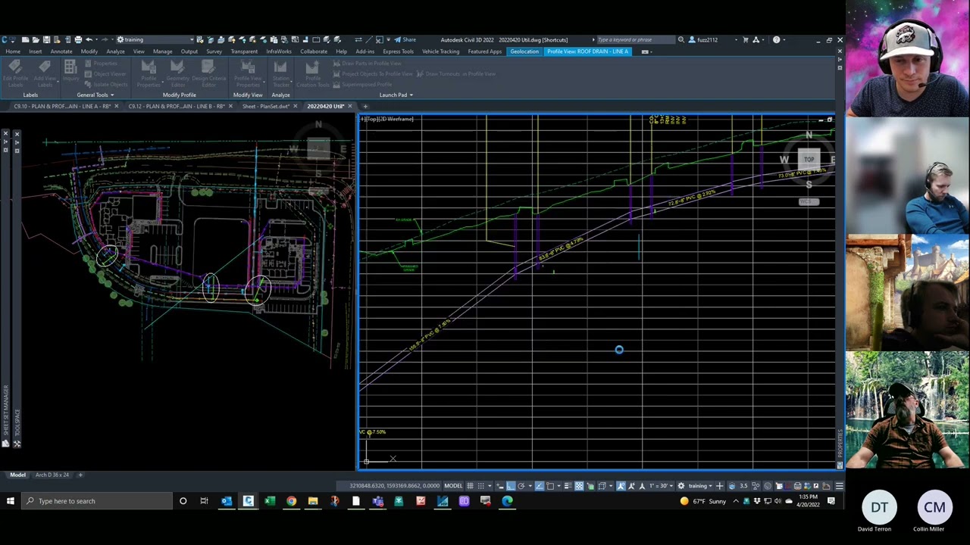Launch the Geometry Editor
The image size is (970, 545).
[177, 73]
